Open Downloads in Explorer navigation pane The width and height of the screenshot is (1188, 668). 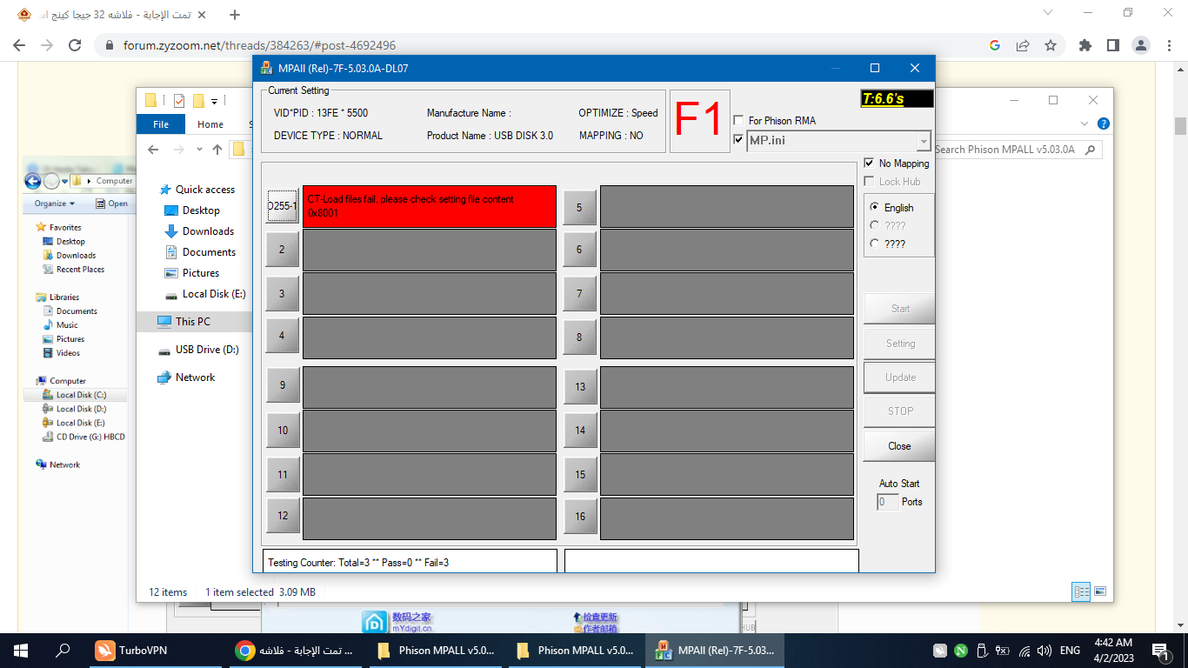[x=208, y=231]
